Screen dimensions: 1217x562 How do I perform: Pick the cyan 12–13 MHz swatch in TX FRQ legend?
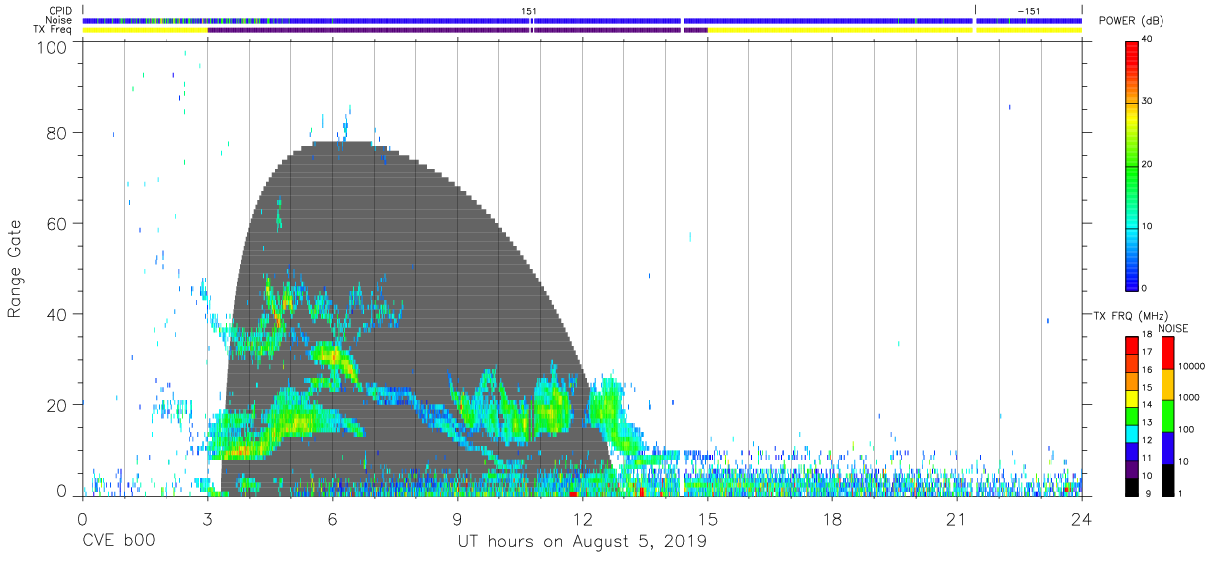click(x=1132, y=432)
